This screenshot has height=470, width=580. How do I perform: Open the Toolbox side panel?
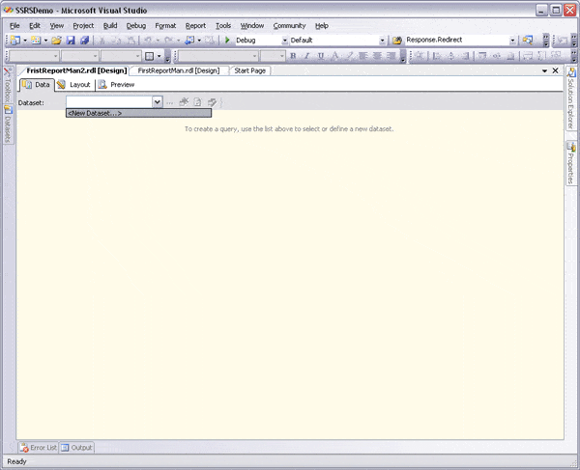8,85
